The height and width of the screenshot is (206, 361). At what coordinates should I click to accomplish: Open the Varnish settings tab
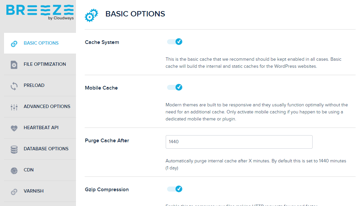(34, 191)
